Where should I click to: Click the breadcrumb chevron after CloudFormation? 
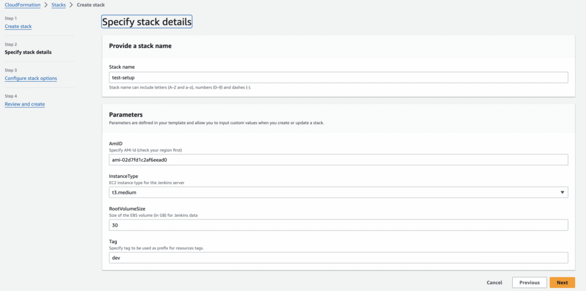pyautogui.click(x=46, y=5)
